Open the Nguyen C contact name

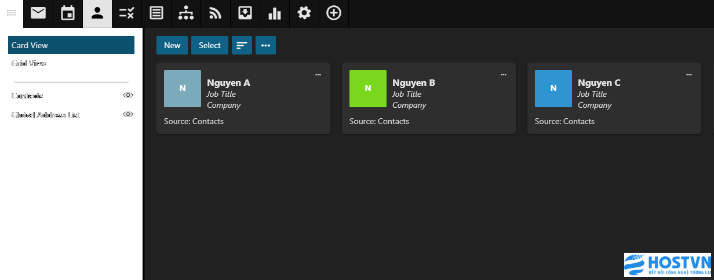click(599, 83)
